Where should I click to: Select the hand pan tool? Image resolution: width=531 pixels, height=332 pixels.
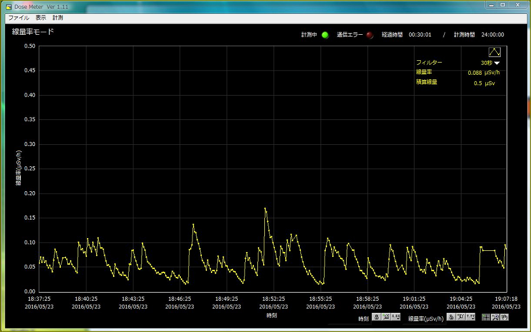(x=504, y=317)
